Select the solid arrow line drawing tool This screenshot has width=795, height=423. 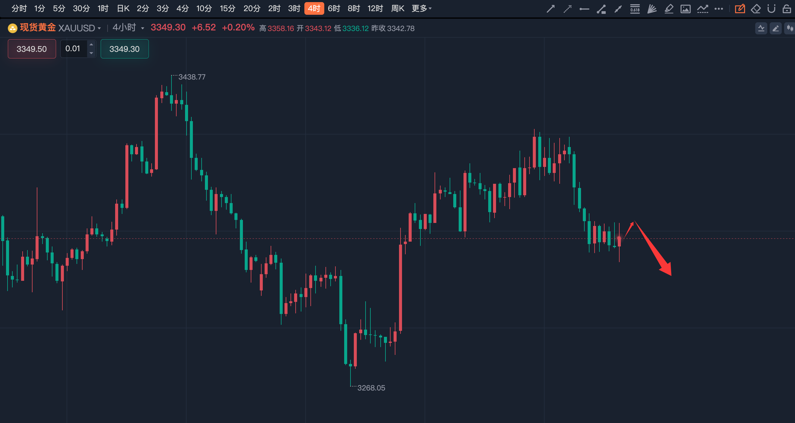(551, 9)
